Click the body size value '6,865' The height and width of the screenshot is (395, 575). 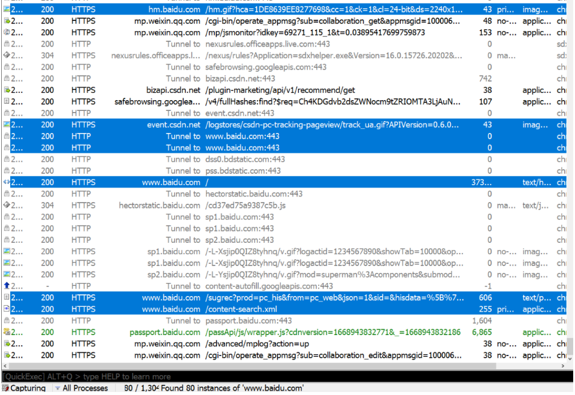pyautogui.click(x=482, y=332)
